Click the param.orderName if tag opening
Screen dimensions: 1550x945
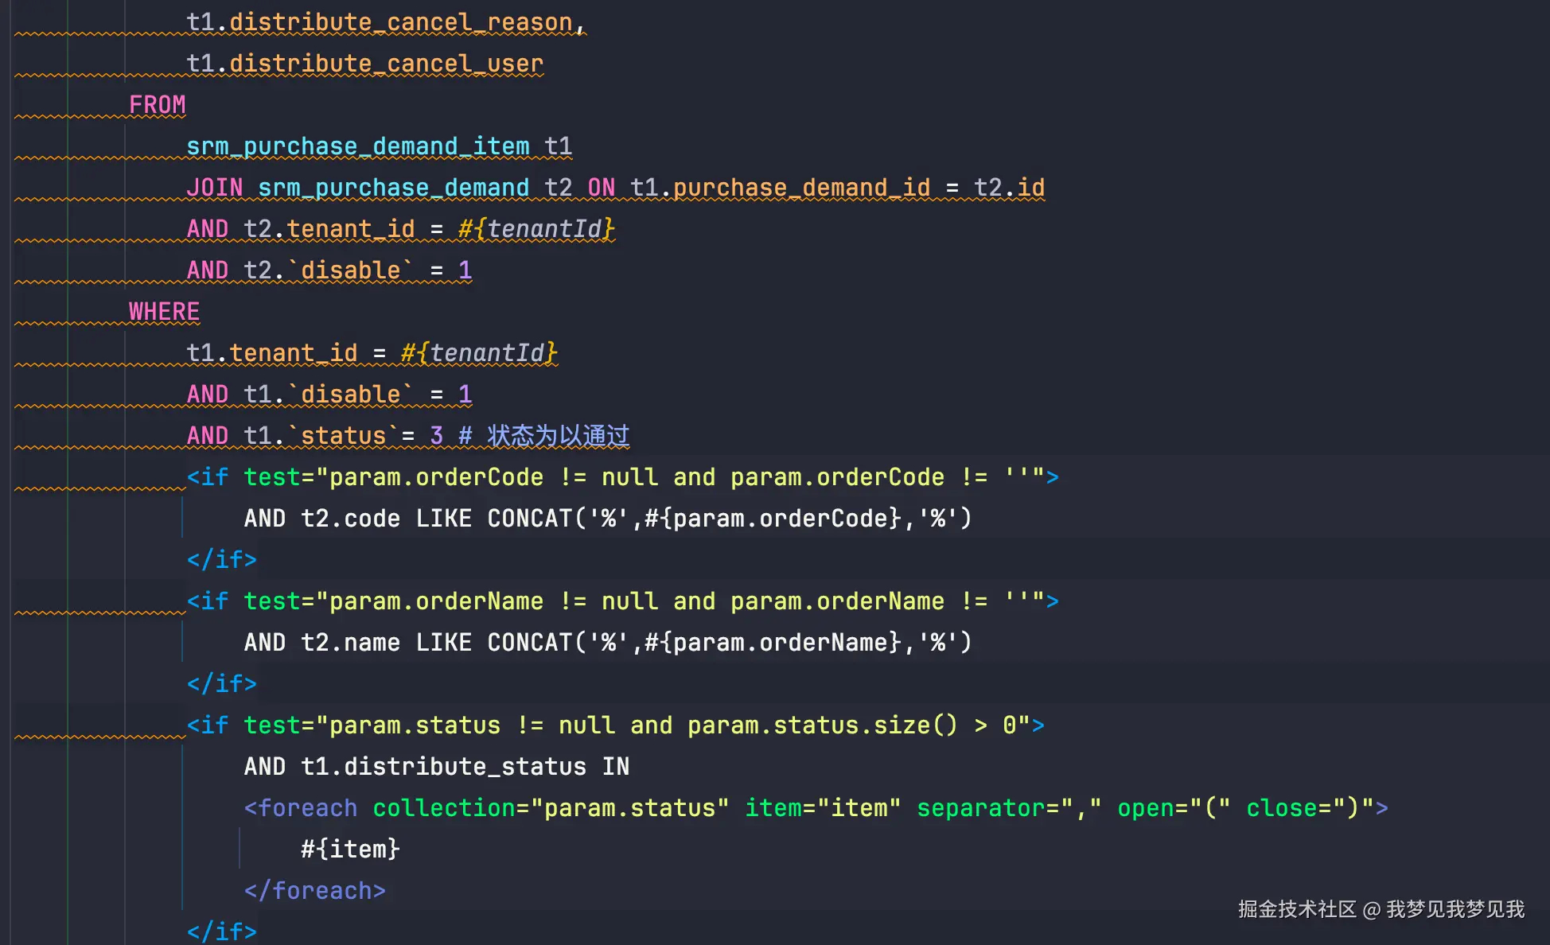pyautogui.click(x=208, y=601)
